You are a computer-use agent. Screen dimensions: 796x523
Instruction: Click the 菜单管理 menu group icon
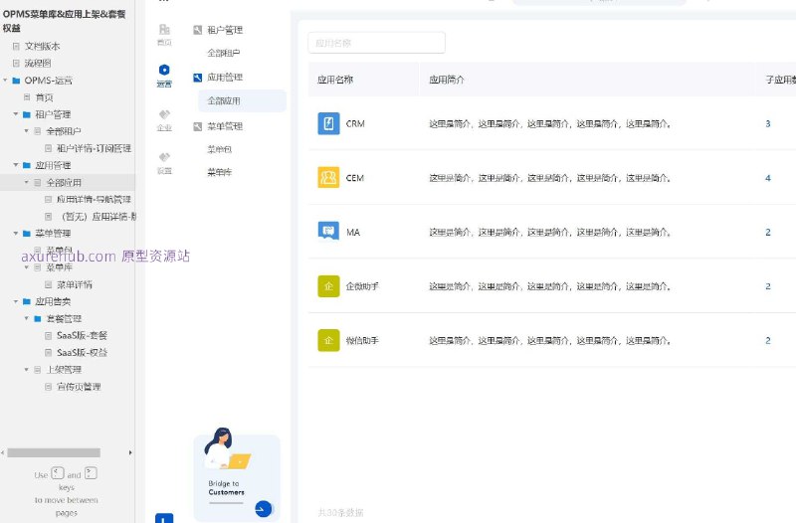[x=198, y=126]
